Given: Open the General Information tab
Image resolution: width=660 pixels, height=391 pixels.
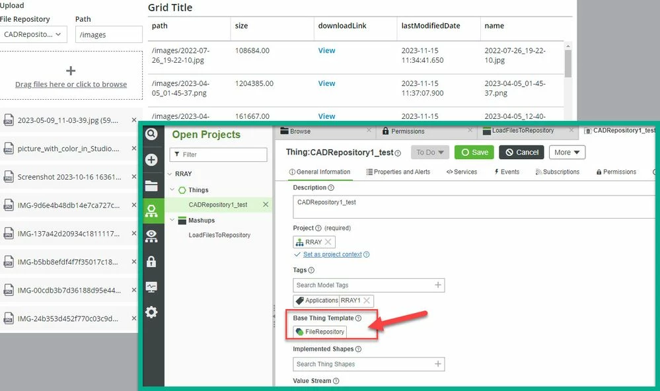Looking at the screenshot, I should pyautogui.click(x=320, y=172).
